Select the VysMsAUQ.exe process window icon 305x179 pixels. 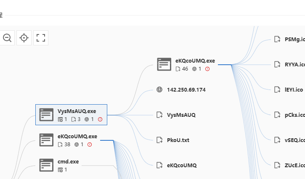(x=46, y=115)
